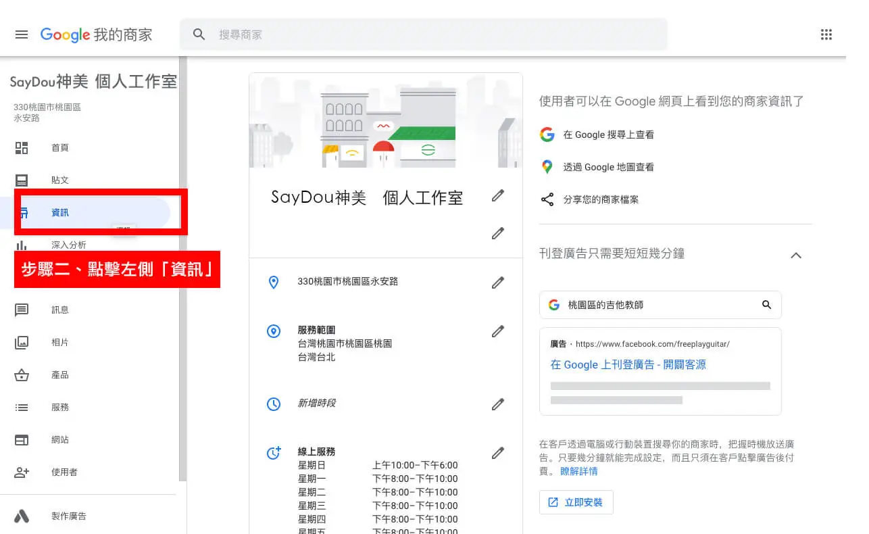Click the Google 我的商家 logo
The width and height of the screenshot is (869, 534).
click(96, 34)
